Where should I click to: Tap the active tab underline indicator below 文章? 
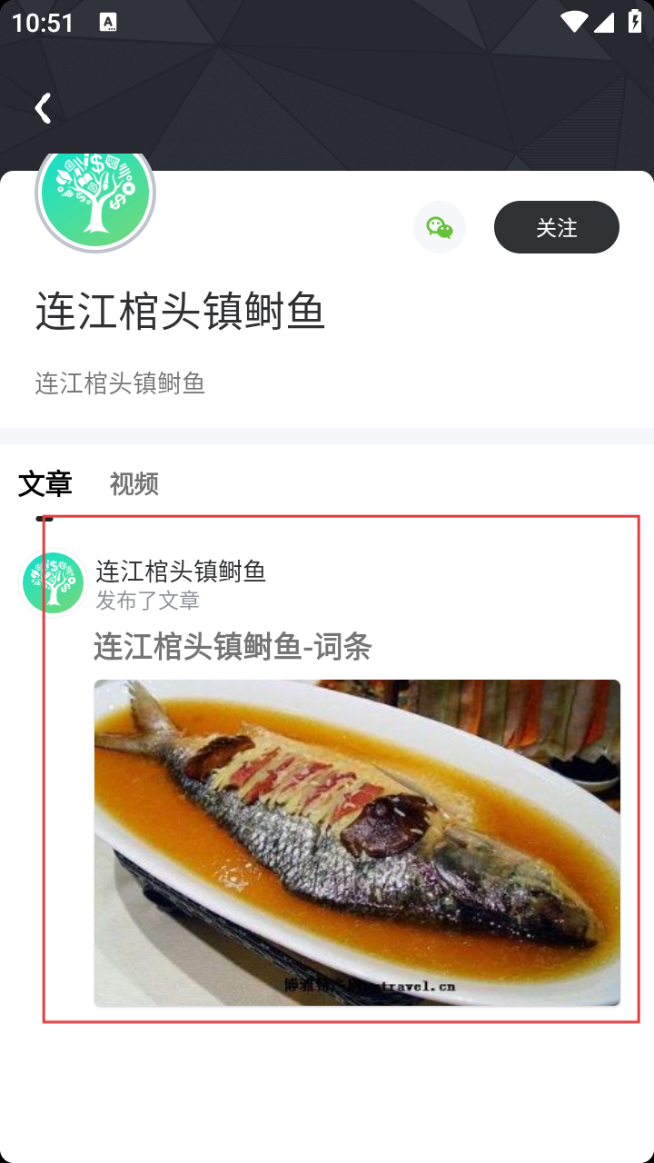(45, 519)
